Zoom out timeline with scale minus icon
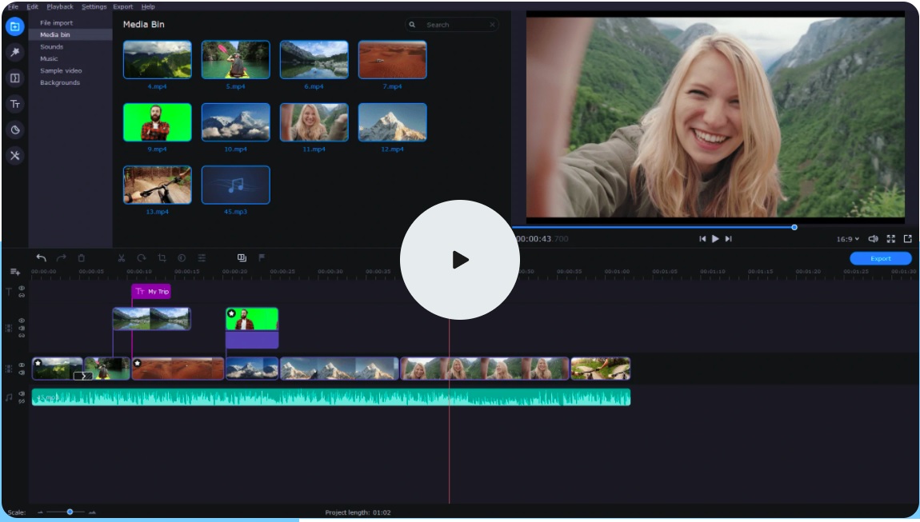The width and height of the screenshot is (920, 522). pos(41,512)
